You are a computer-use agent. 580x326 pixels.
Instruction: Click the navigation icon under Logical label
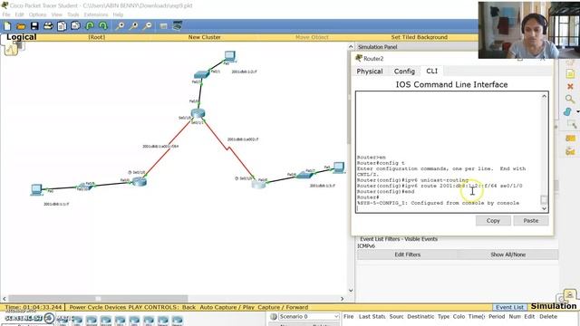tap(11, 49)
